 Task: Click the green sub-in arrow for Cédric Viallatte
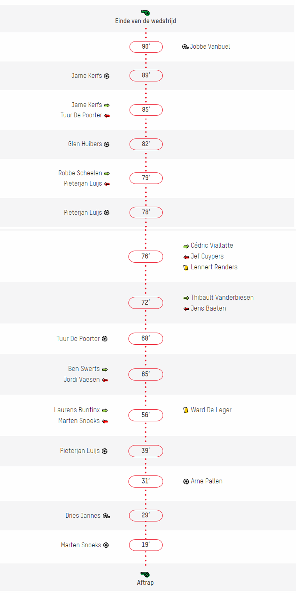coord(186,246)
